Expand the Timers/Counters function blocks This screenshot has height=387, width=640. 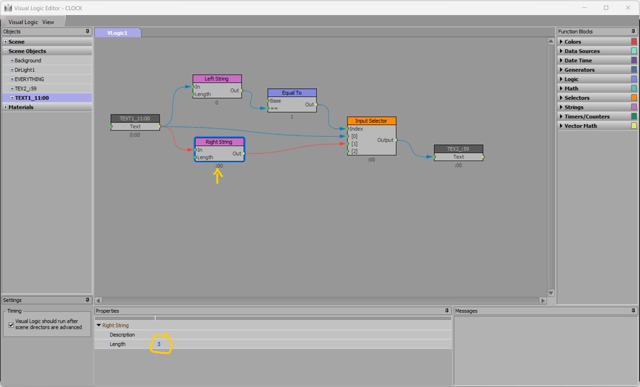point(561,117)
